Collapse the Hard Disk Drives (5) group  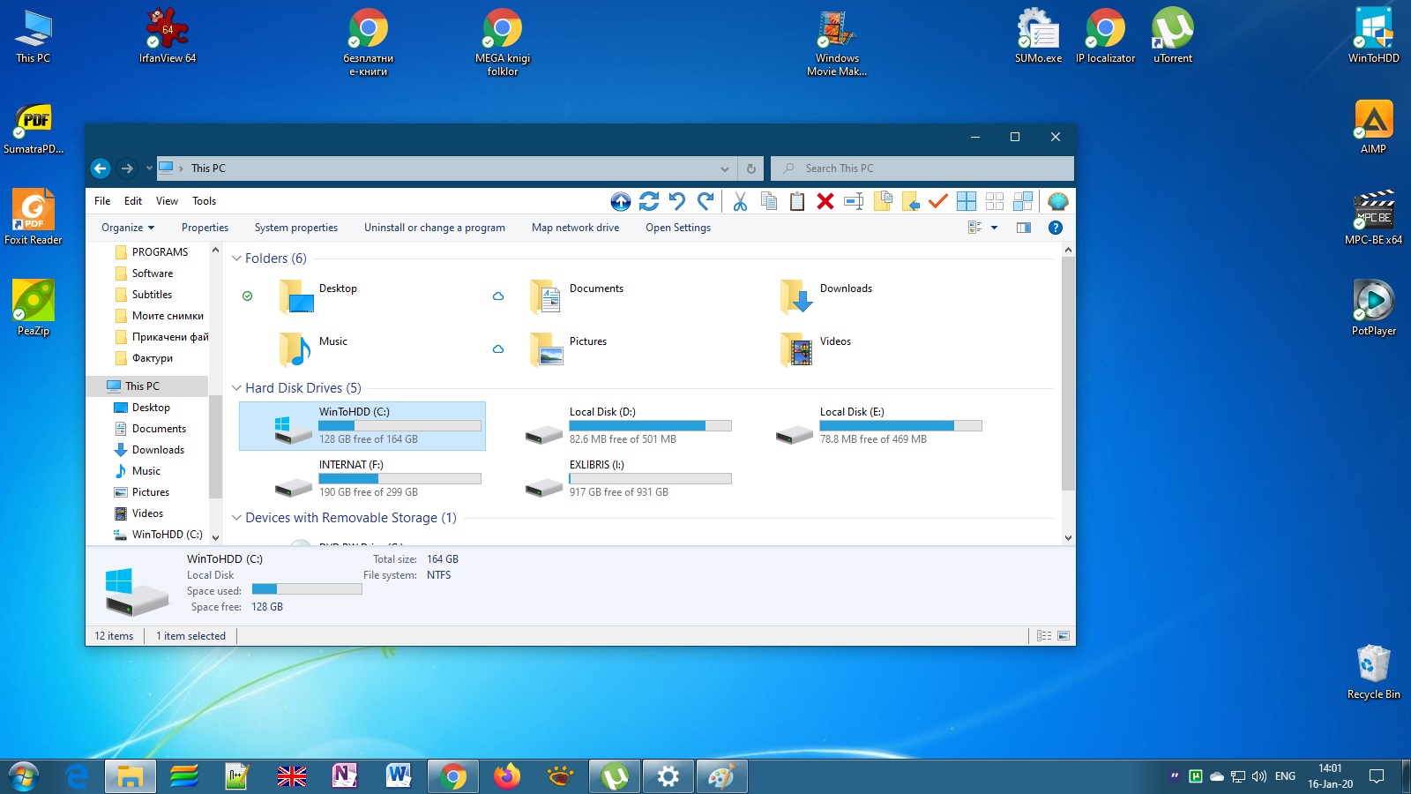pyautogui.click(x=236, y=388)
